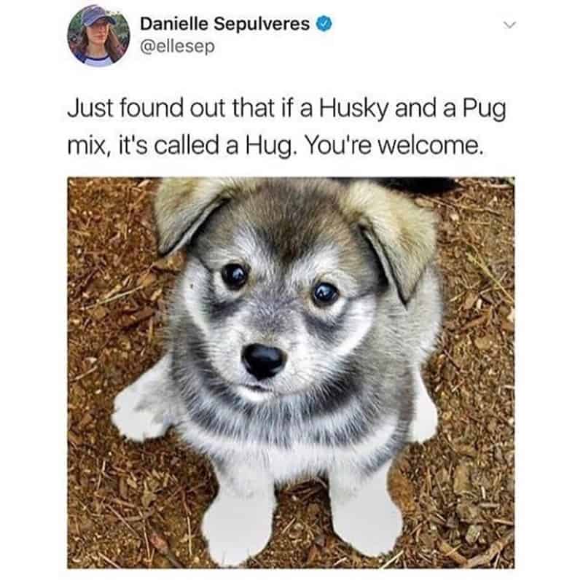This screenshot has width=583, height=580.
Task: Click the blue verified checkmark badge
Action: (x=324, y=24)
